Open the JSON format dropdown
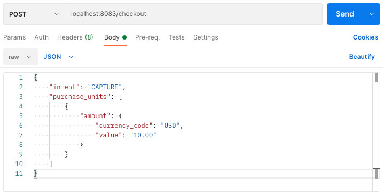The width and height of the screenshot is (383, 194). pyautogui.click(x=58, y=57)
